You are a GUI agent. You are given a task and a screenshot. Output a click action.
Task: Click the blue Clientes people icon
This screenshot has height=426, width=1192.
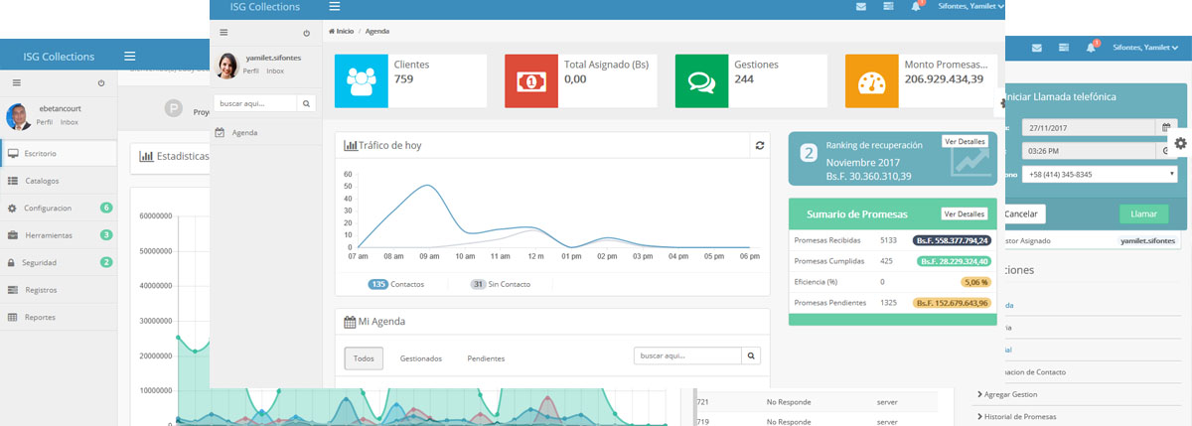pyautogui.click(x=360, y=80)
